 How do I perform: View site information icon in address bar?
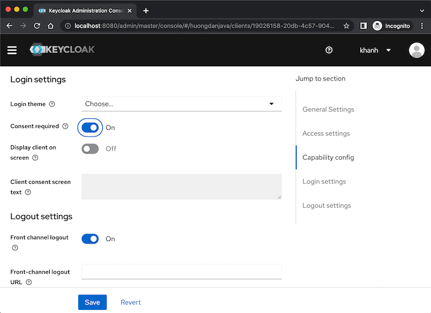click(68, 26)
